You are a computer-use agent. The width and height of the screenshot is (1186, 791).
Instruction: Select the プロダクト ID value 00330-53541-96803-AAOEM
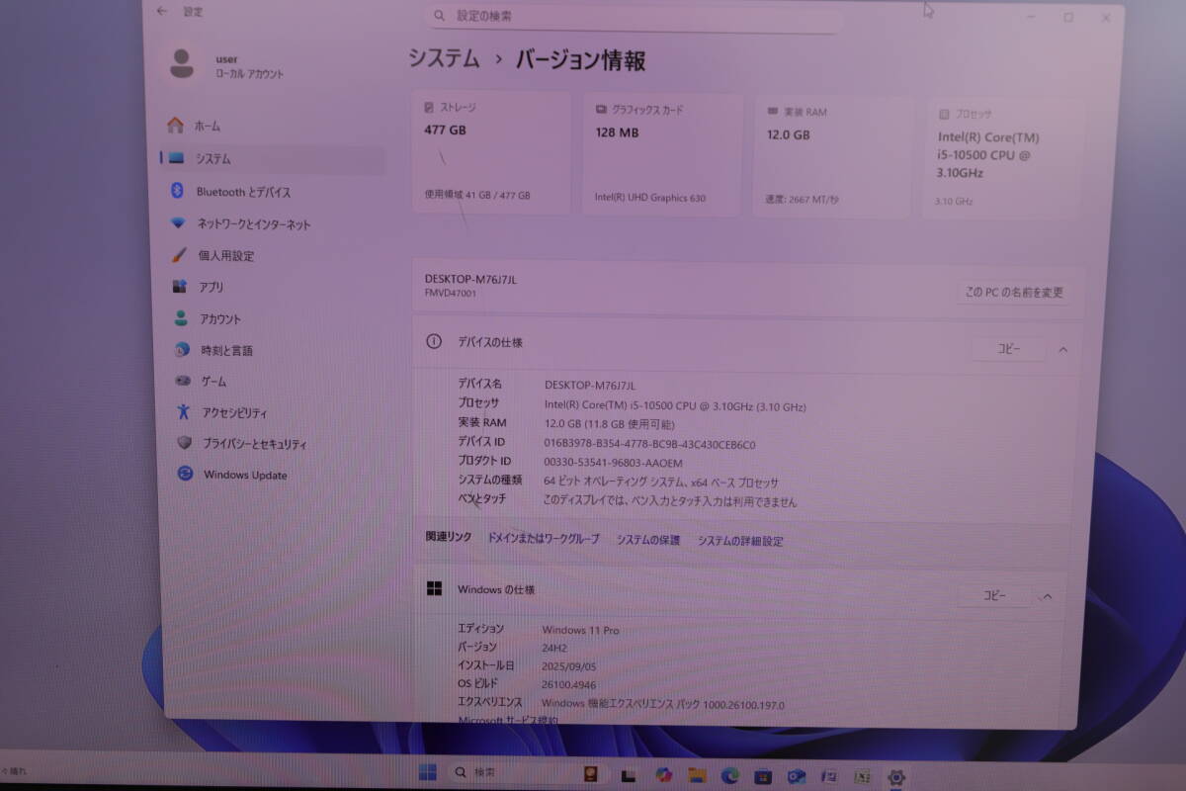pos(613,463)
